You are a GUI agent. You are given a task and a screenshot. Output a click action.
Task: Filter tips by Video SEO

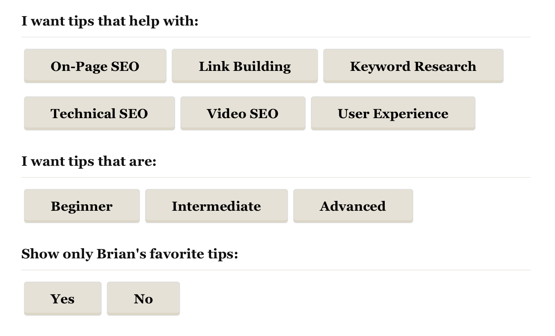point(243,113)
